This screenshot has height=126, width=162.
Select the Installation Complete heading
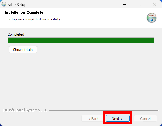(x=24, y=13)
